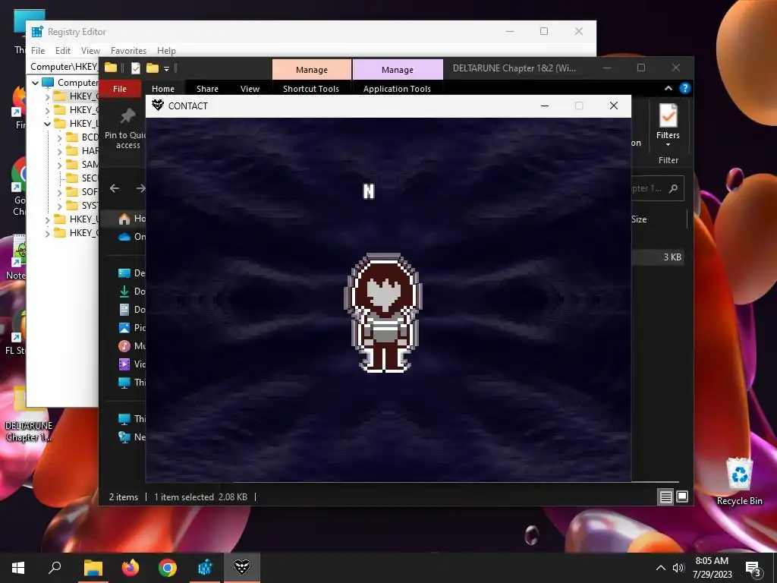This screenshot has width=777, height=583.
Task: Switch to details view layout
Action: [x=665, y=496]
